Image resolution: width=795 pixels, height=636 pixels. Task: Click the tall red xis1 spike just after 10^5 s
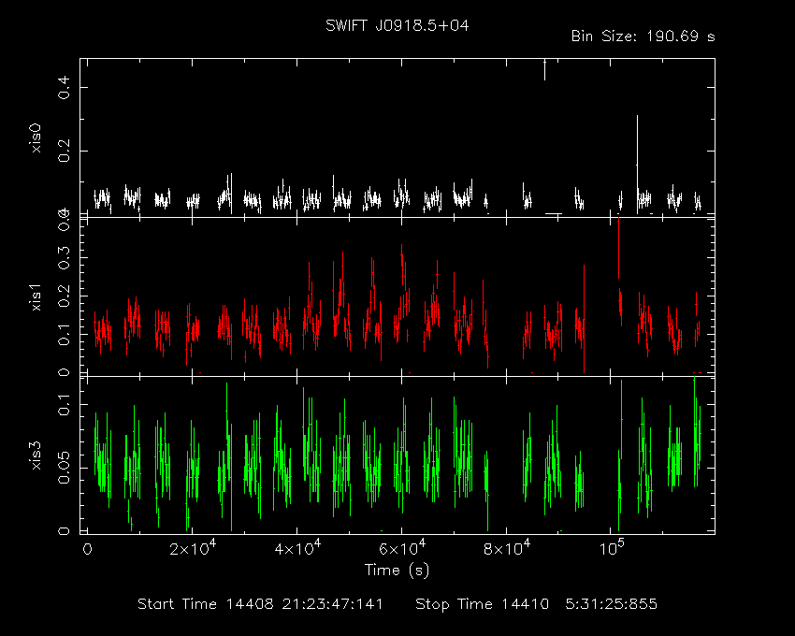(x=618, y=248)
